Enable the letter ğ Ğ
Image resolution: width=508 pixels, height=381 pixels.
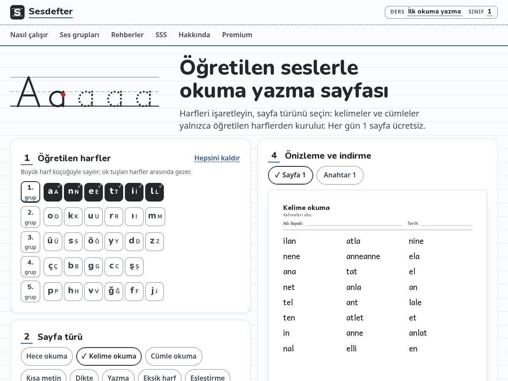[114, 291]
